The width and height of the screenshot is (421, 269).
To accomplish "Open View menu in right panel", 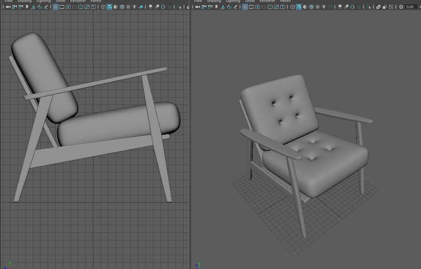I will pos(197,1).
